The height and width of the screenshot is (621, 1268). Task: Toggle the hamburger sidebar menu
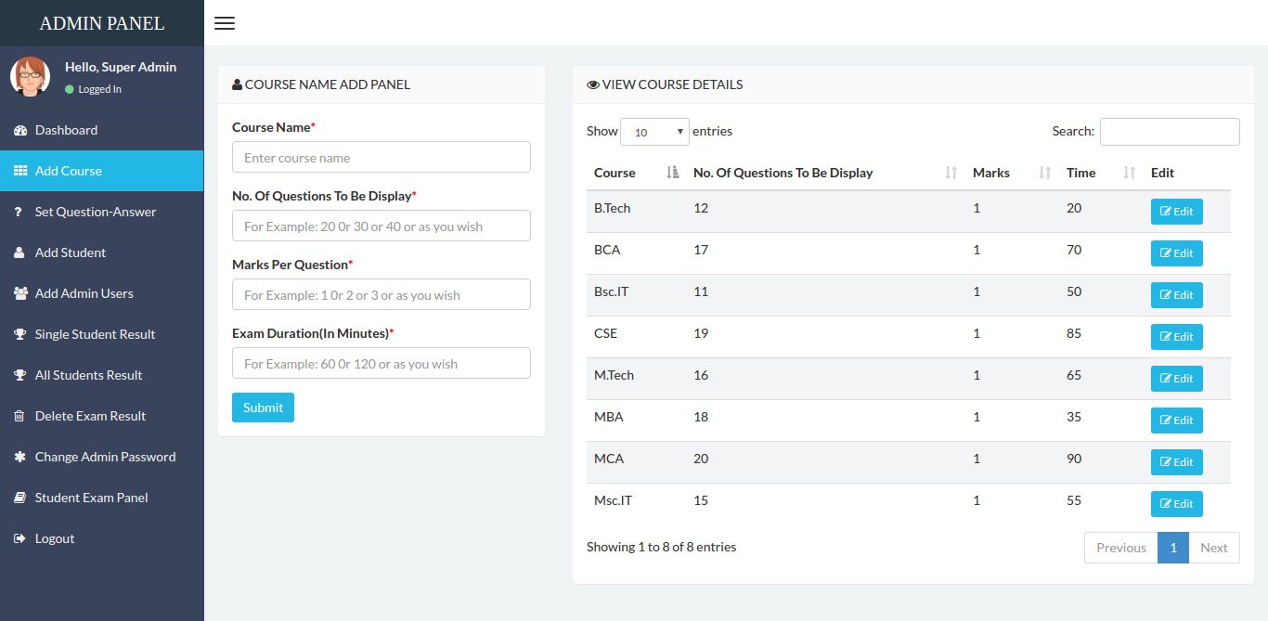click(x=225, y=23)
